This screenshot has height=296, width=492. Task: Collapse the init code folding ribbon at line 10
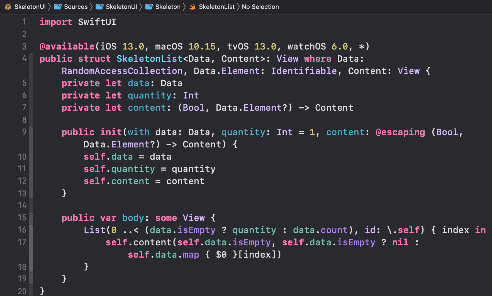[31, 162]
